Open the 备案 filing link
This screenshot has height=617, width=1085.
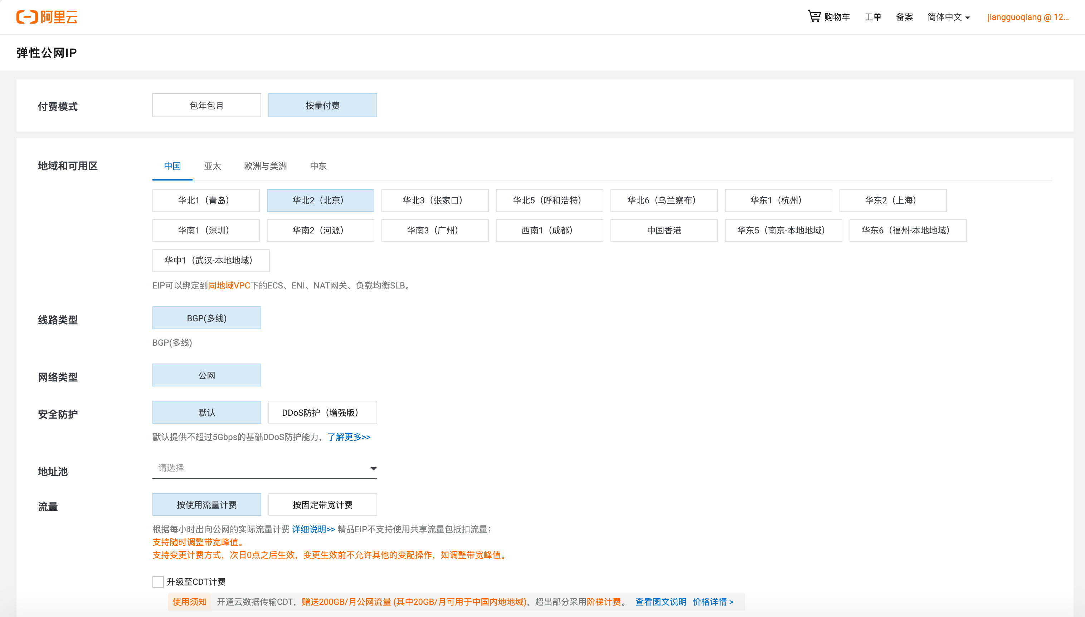point(904,17)
